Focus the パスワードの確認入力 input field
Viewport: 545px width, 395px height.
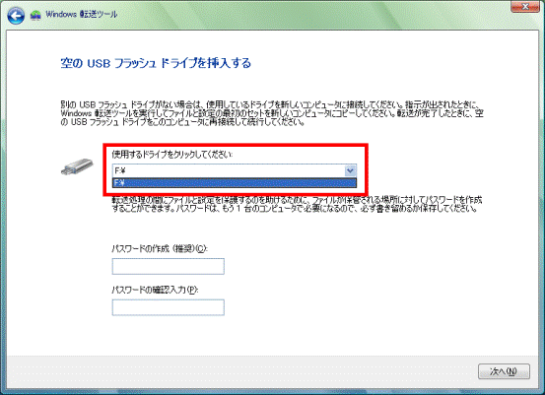[169, 307]
